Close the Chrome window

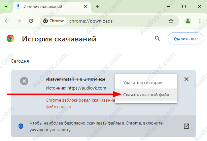pos(200,6)
